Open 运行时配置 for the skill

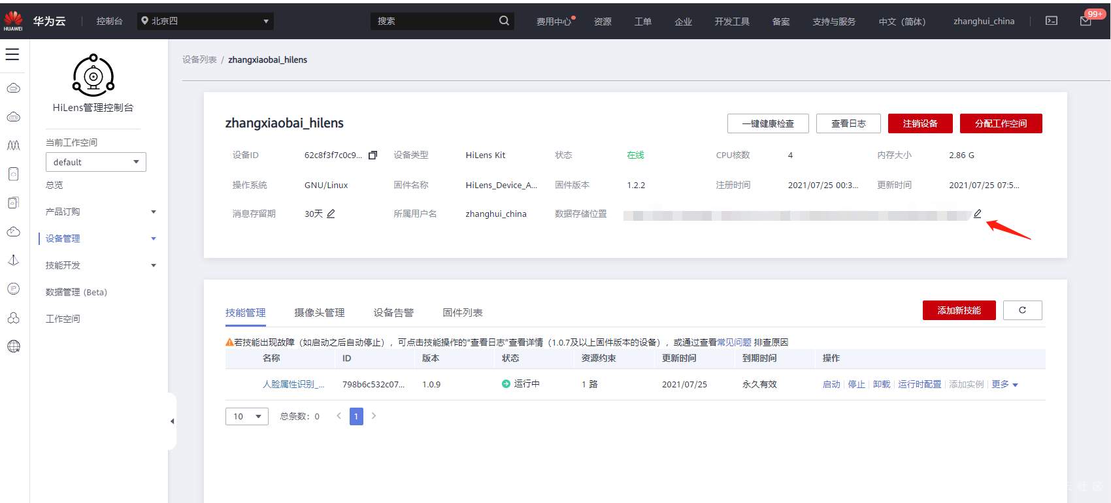[x=920, y=384]
